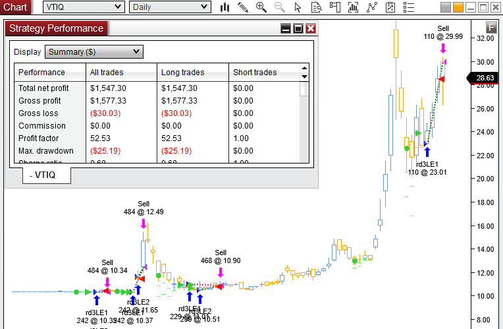Open the indicators bar chart icon
This screenshot has width=503, height=329.
point(353,7)
